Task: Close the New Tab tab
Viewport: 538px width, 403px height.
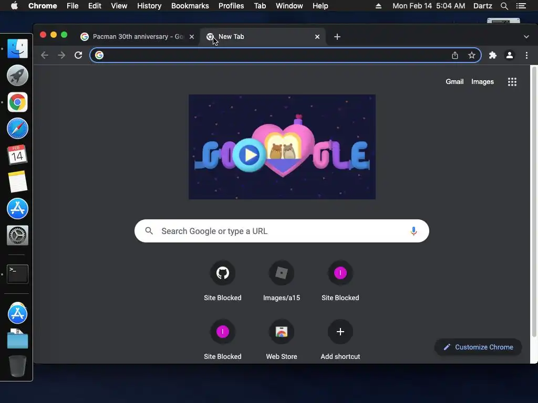Action: click(x=317, y=37)
